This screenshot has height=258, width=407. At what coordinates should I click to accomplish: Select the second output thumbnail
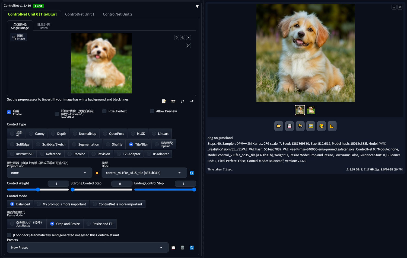pos(311,110)
